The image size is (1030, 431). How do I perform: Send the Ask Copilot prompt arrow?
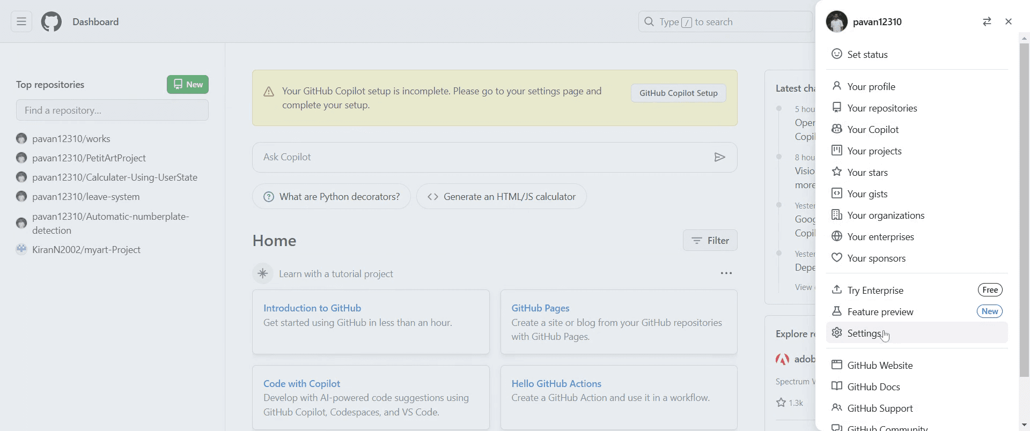[x=719, y=157]
